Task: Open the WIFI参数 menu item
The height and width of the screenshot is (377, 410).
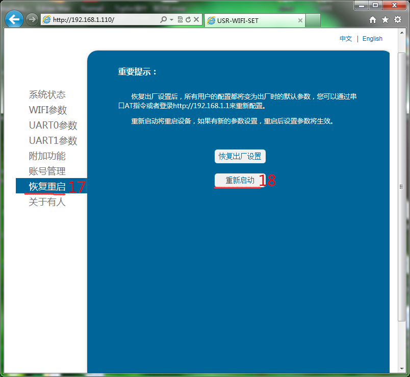Action: coord(48,110)
